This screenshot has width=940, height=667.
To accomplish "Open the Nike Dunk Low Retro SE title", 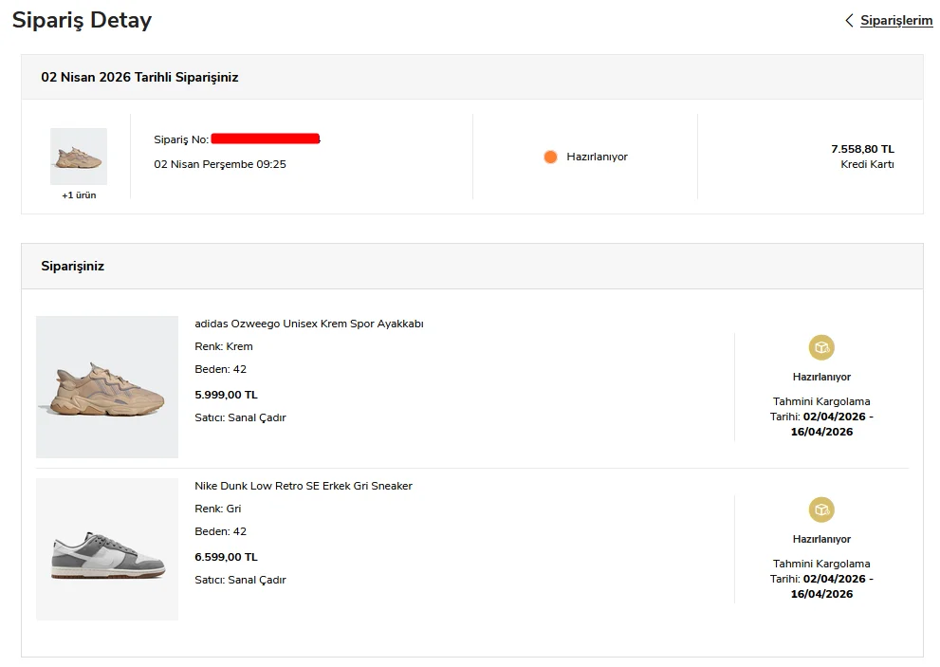I will [x=304, y=486].
